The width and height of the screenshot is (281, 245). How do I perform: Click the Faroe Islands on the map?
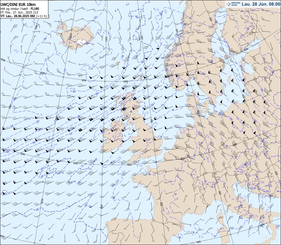click(x=117, y=65)
